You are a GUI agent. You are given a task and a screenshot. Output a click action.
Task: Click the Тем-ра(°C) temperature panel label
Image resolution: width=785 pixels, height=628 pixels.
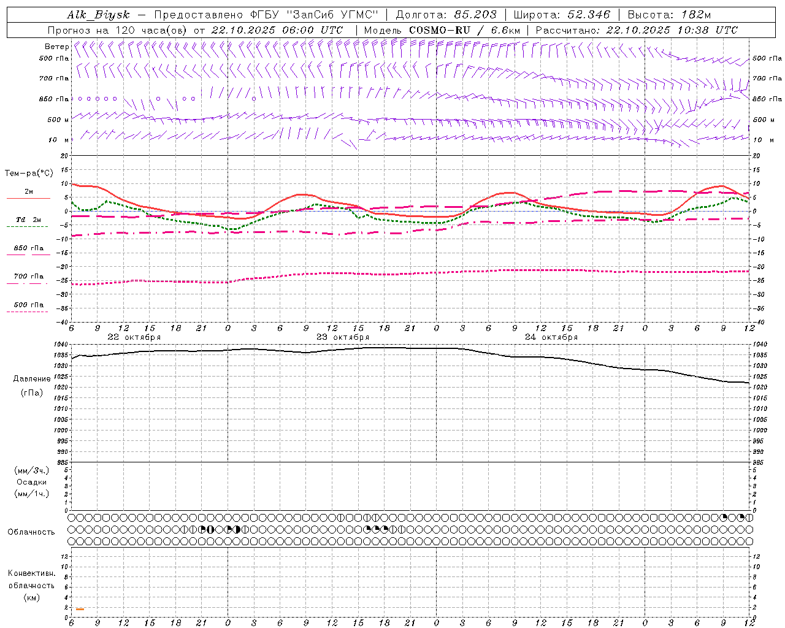(x=29, y=174)
